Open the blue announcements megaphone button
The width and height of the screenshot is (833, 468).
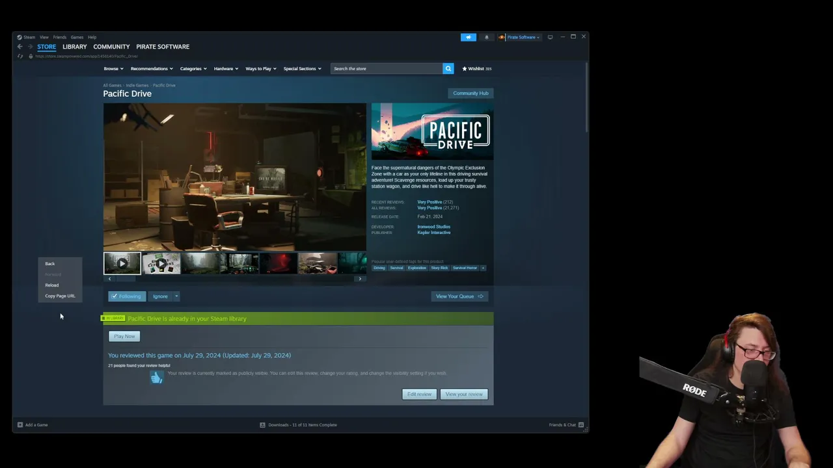469,37
